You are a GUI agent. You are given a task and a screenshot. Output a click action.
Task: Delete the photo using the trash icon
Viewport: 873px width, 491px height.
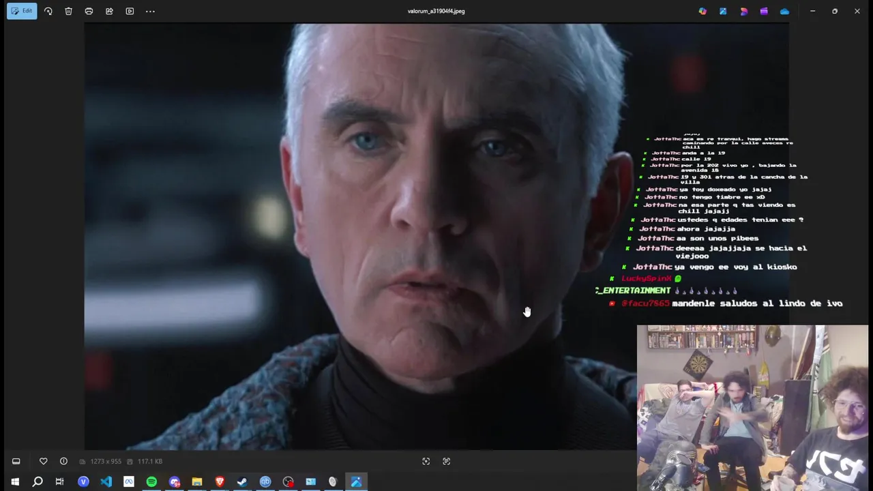click(68, 11)
